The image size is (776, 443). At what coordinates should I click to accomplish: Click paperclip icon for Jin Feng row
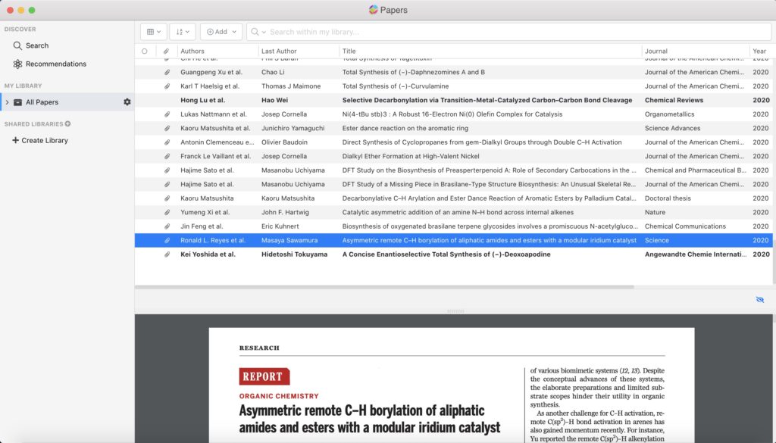[x=167, y=226]
